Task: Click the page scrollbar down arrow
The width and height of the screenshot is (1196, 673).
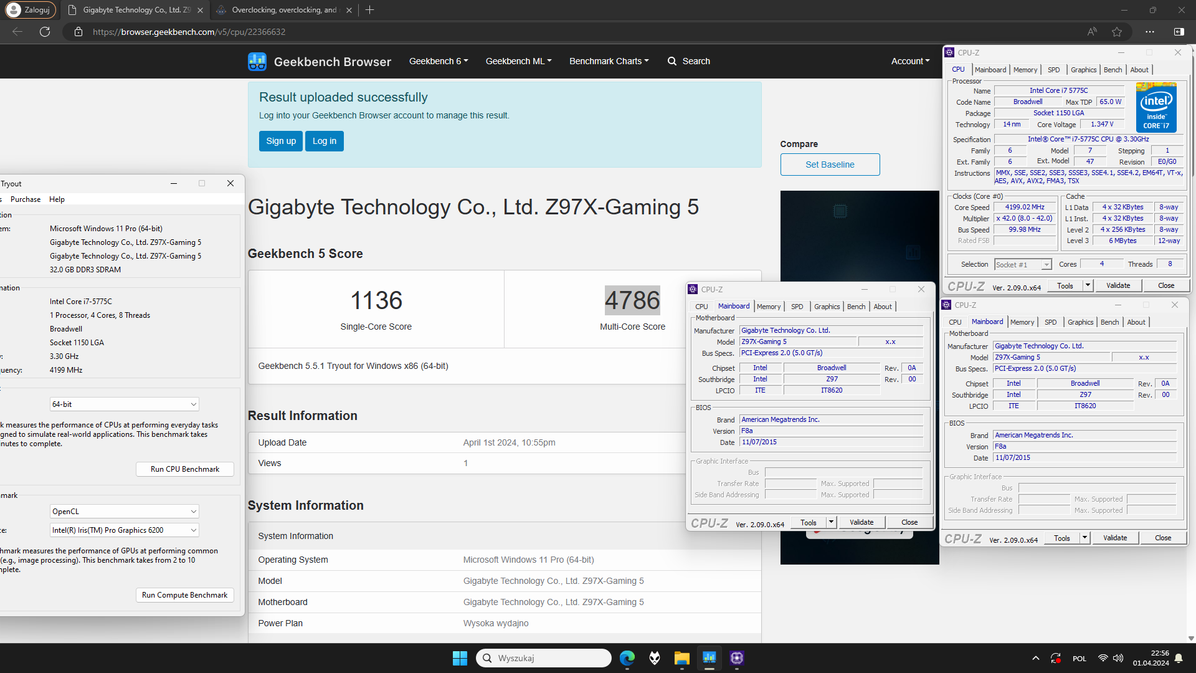Action: 1191,638
